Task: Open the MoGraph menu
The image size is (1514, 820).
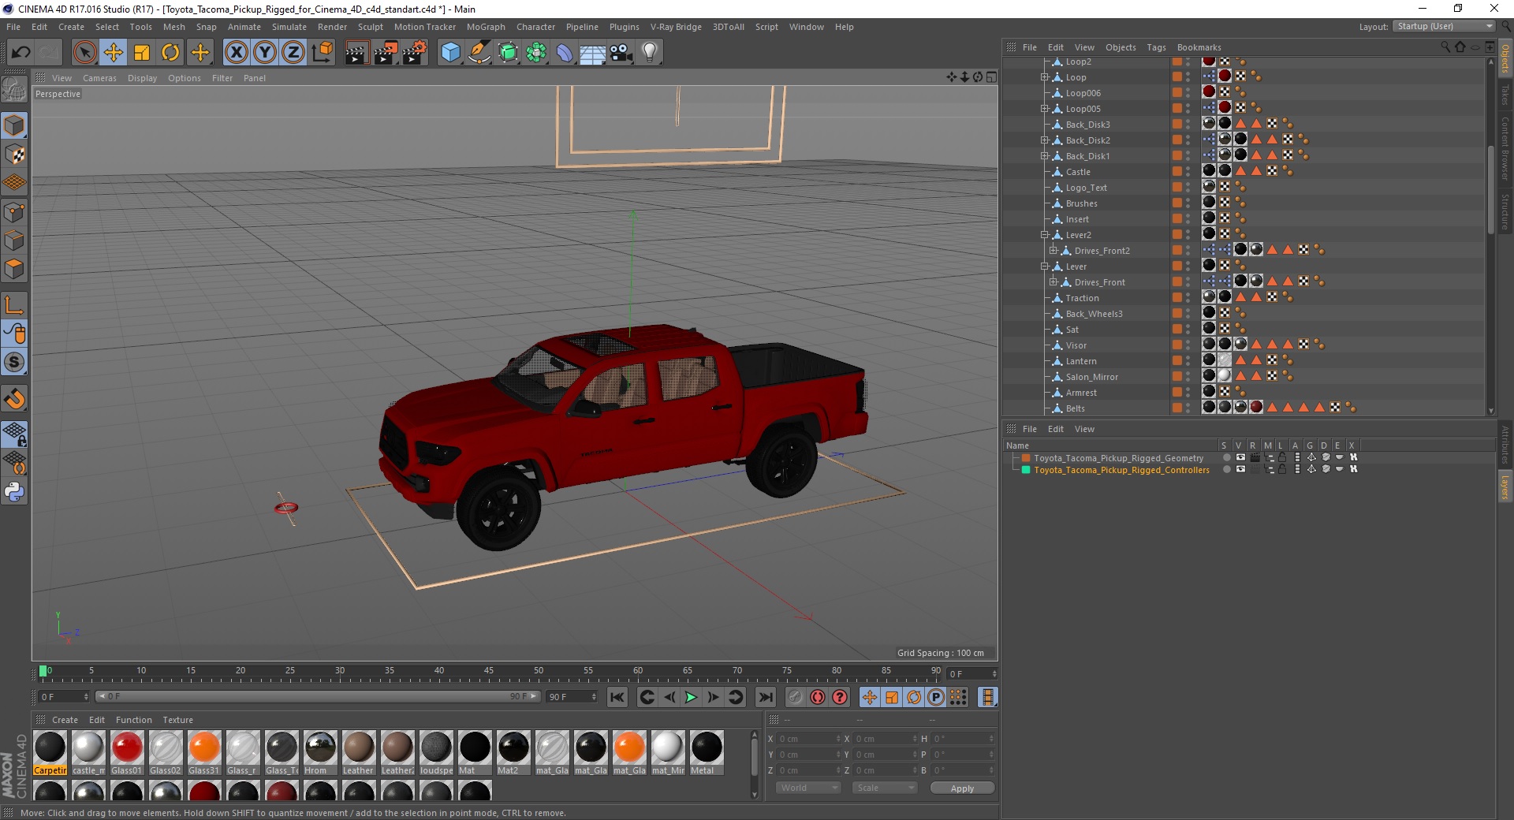Action: click(x=486, y=27)
